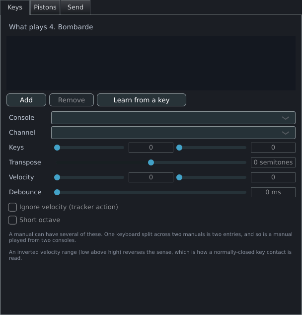Open the Send tab
This screenshot has height=315, width=302.
(75, 7)
